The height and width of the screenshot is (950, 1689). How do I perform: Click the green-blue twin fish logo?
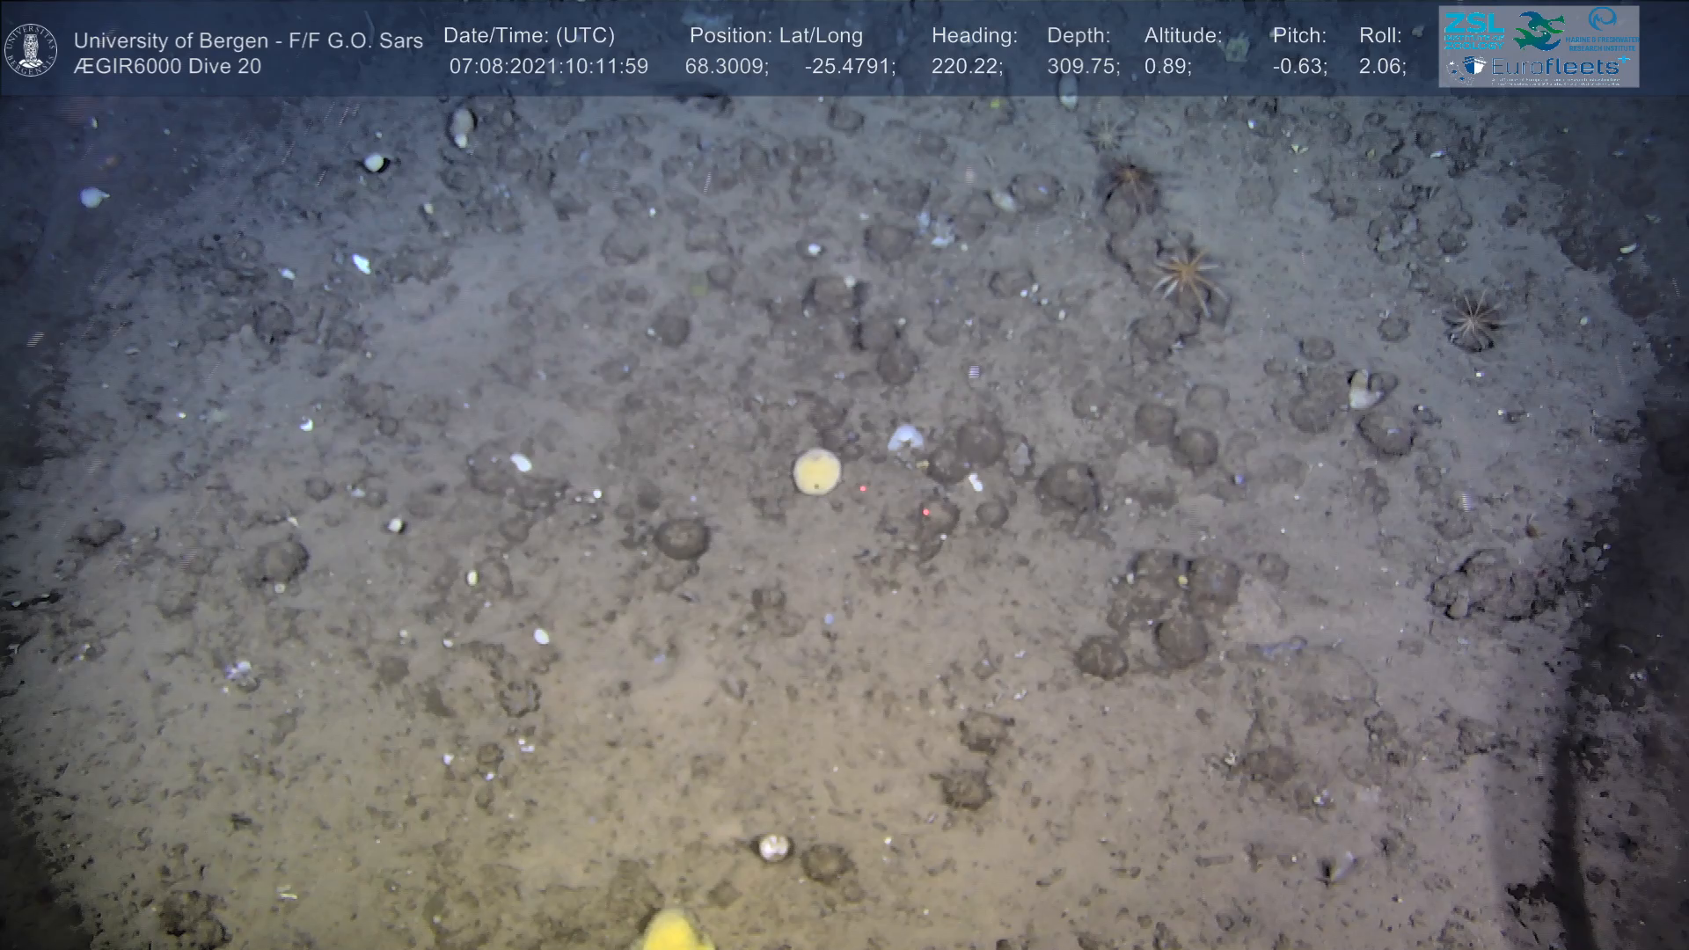click(1539, 30)
